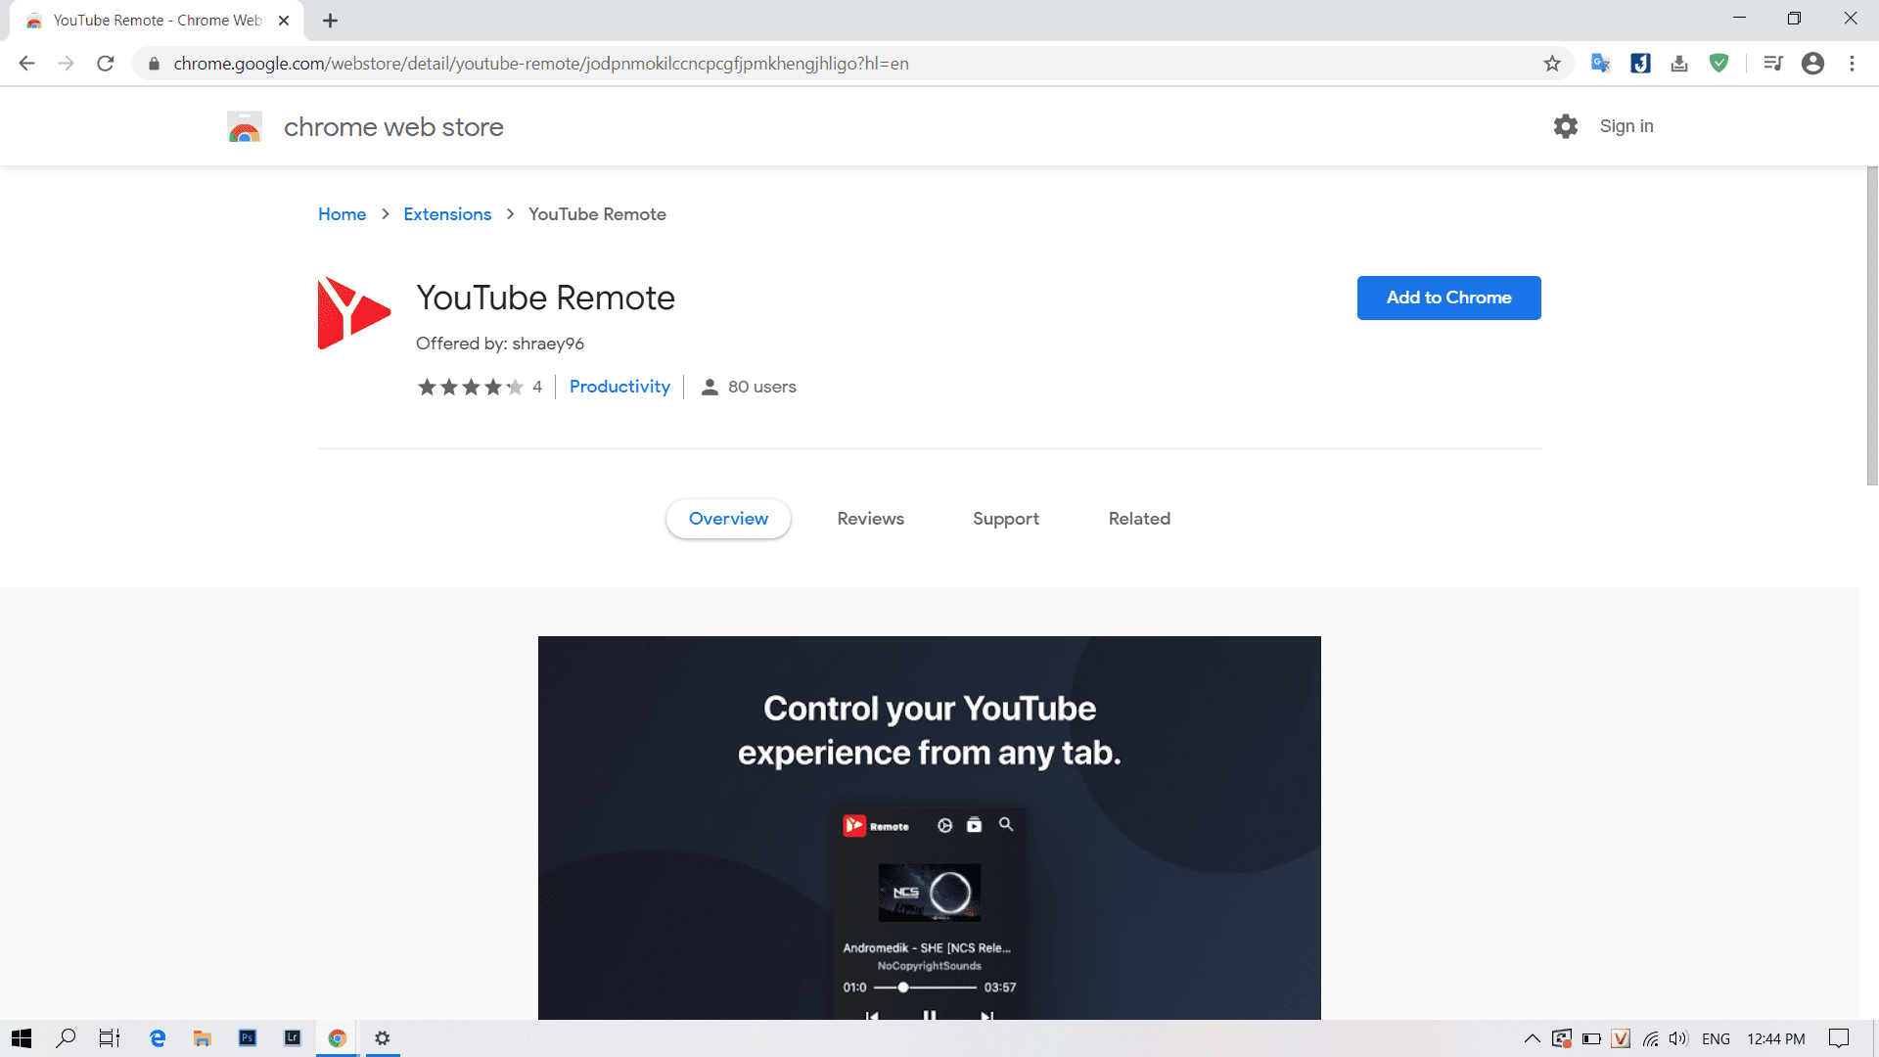Click the chrome web store title
Screen dimensions: 1879x1057
393,127
